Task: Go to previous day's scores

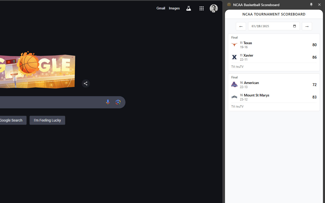Action: click(x=241, y=26)
